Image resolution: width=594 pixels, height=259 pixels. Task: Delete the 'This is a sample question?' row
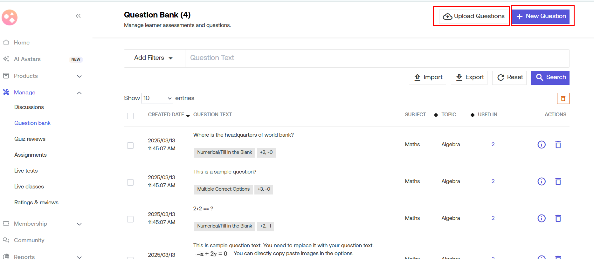[558, 181]
